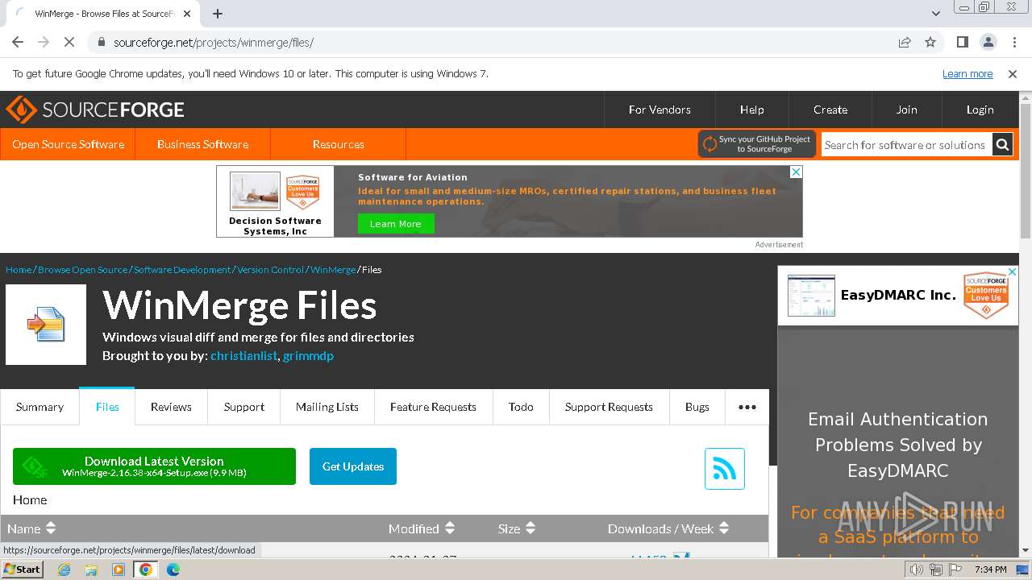This screenshot has height=580, width=1032.
Task: Open the more tabs ellipsis menu
Action: point(747,407)
